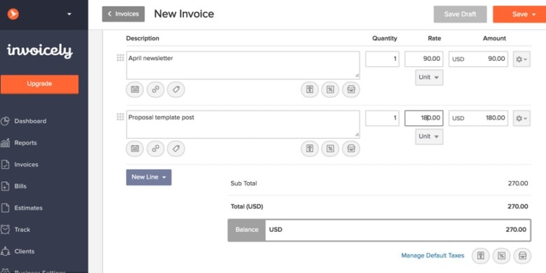The image size is (546, 273).
Task: Open Bills in the sidebar
Action: click(20, 186)
